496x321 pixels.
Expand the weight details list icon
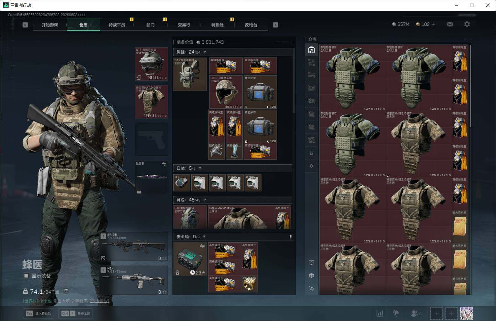click(x=66, y=291)
